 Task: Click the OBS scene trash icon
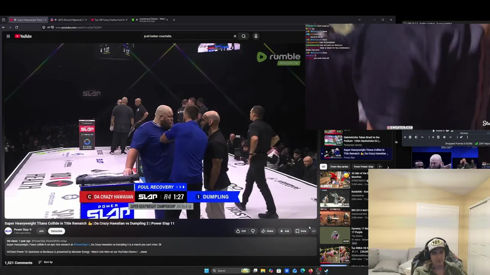[410, 137]
